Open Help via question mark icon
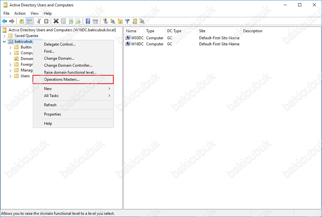This screenshot has width=322, height=217. [x=88, y=21]
